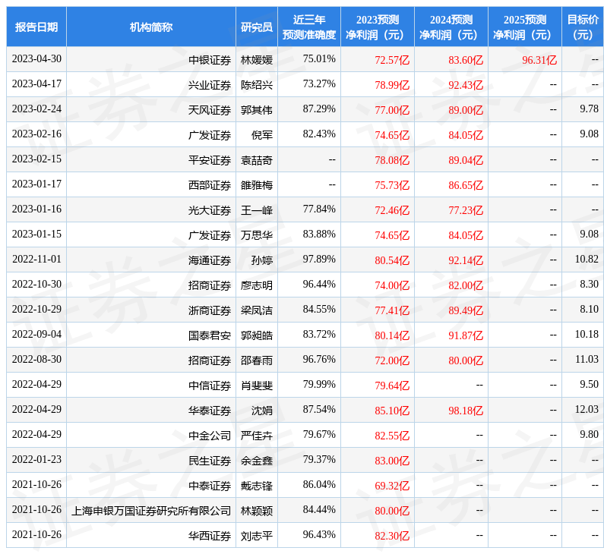
Task: Click analyst name 林媛媛
Action: coord(257,60)
